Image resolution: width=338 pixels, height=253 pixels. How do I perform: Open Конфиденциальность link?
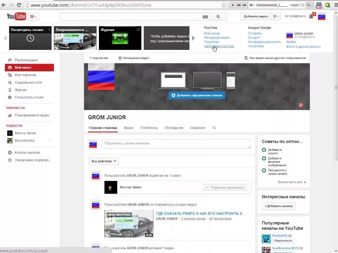[264, 42]
